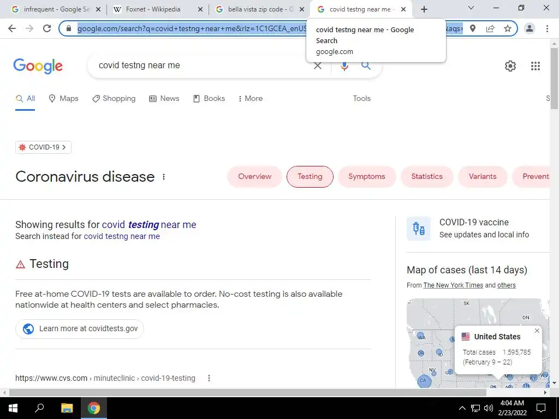This screenshot has height=419, width=559.
Task: Open Learn more at covidtests.gov
Action: tap(80, 329)
